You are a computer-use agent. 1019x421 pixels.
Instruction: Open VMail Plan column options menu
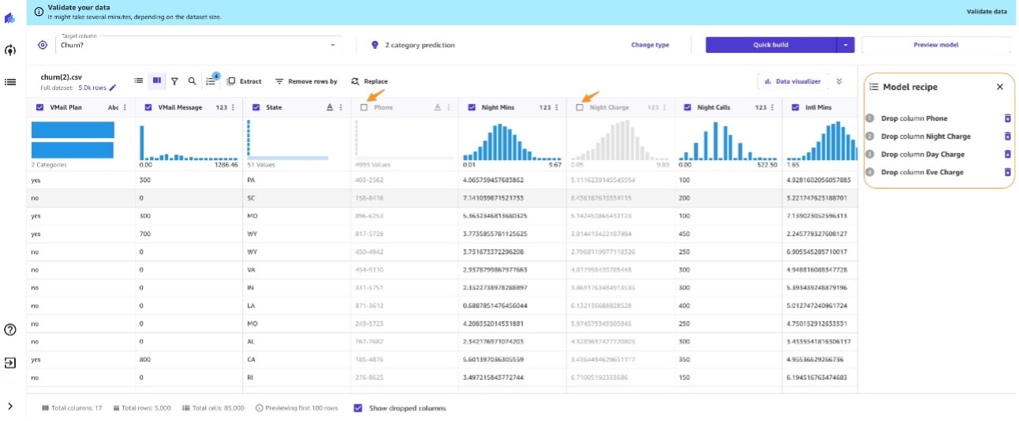click(x=125, y=107)
